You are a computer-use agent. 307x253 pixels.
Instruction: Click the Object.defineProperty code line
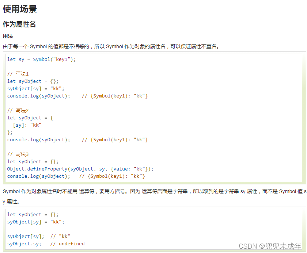[x=80, y=169]
